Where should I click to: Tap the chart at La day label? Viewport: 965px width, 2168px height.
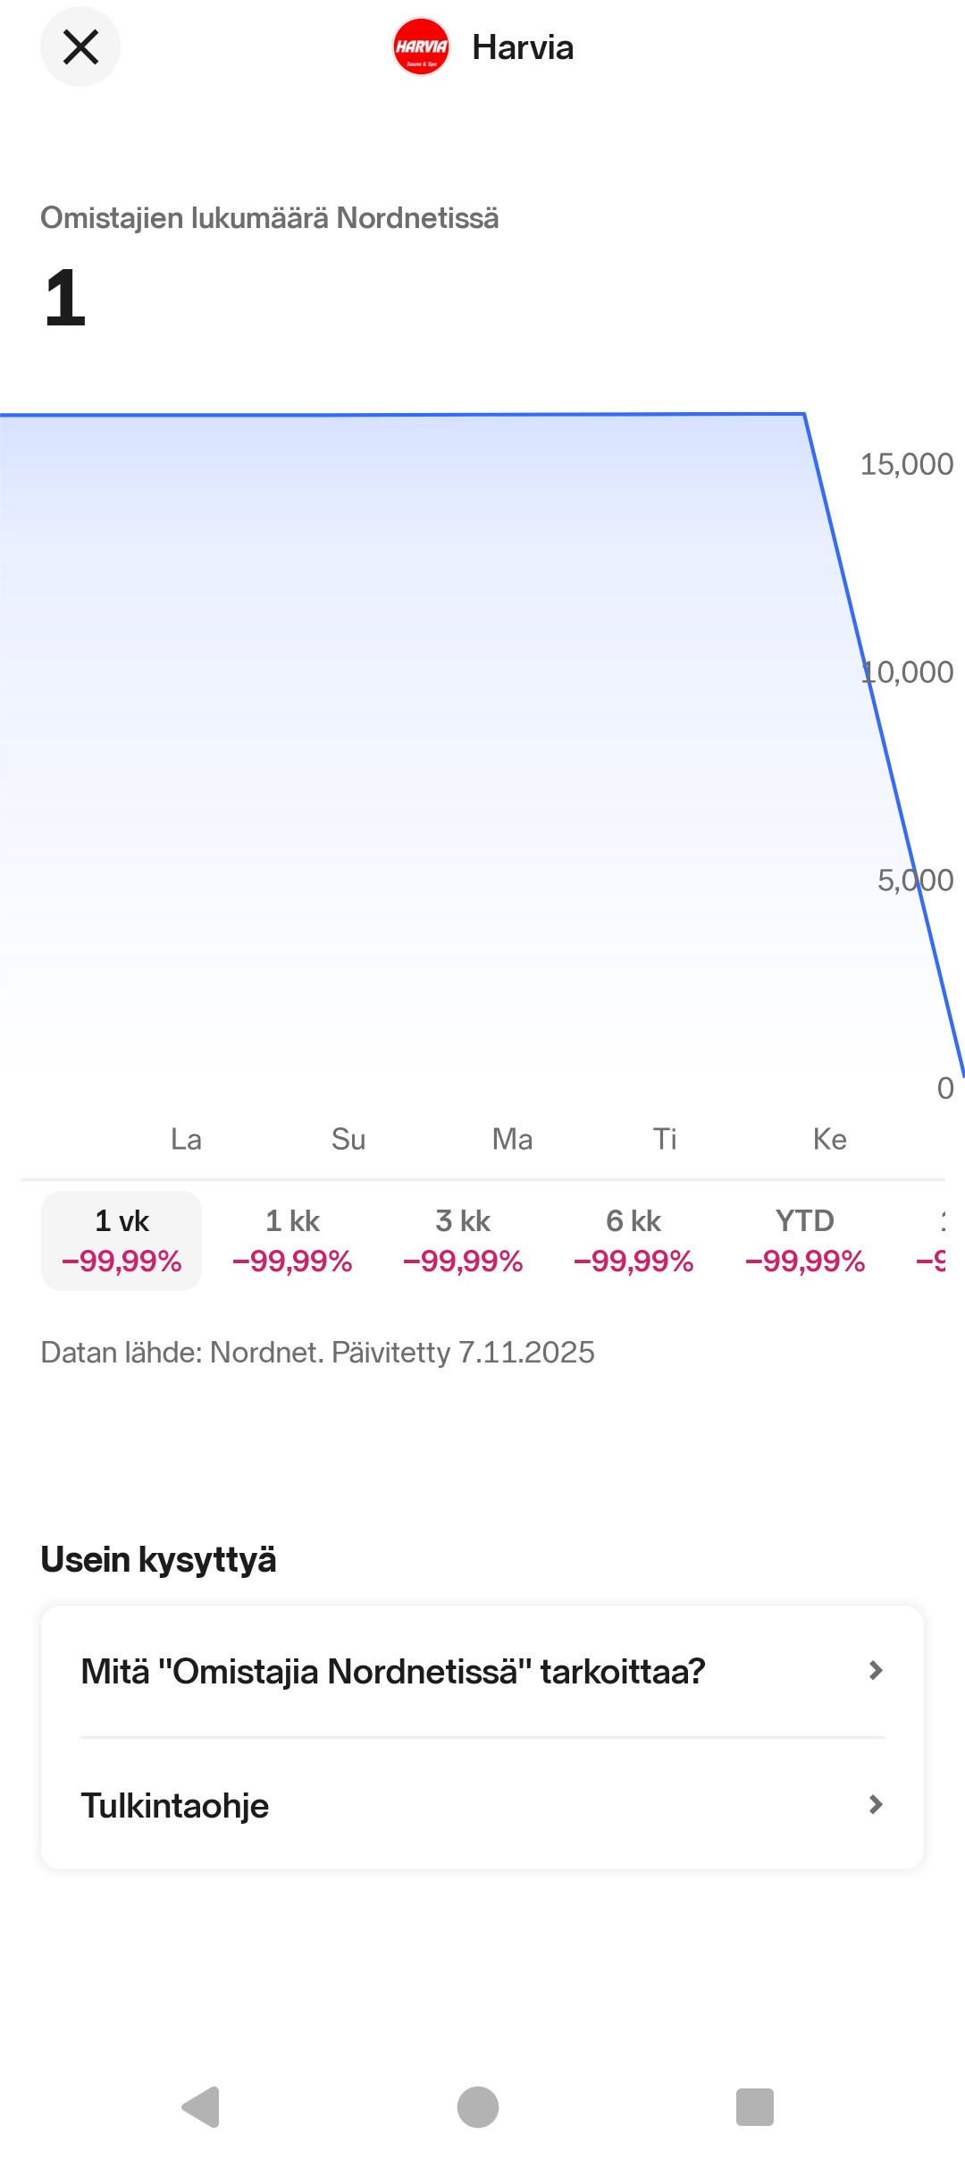(186, 1139)
